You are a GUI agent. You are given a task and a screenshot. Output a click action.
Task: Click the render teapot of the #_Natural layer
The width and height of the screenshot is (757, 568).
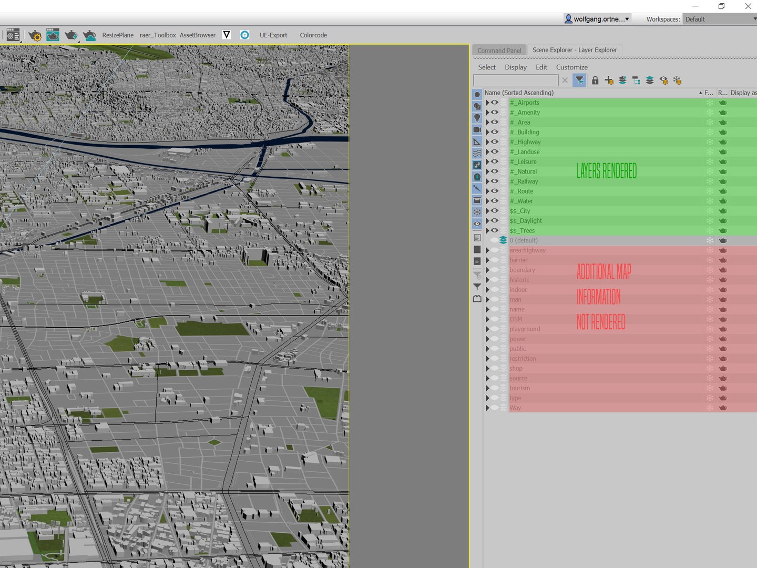click(x=723, y=171)
